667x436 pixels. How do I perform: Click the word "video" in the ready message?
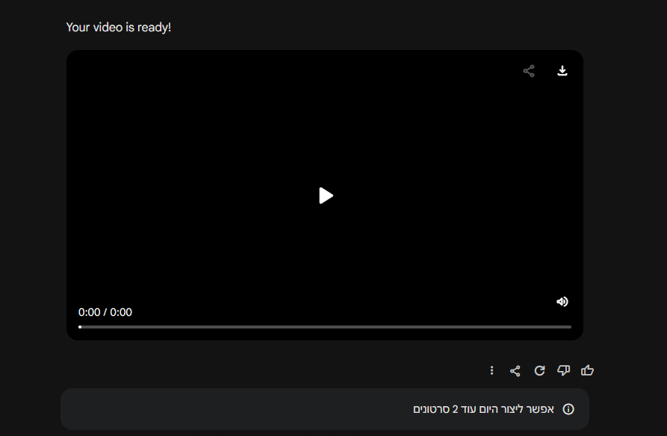pyautogui.click(x=108, y=28)
